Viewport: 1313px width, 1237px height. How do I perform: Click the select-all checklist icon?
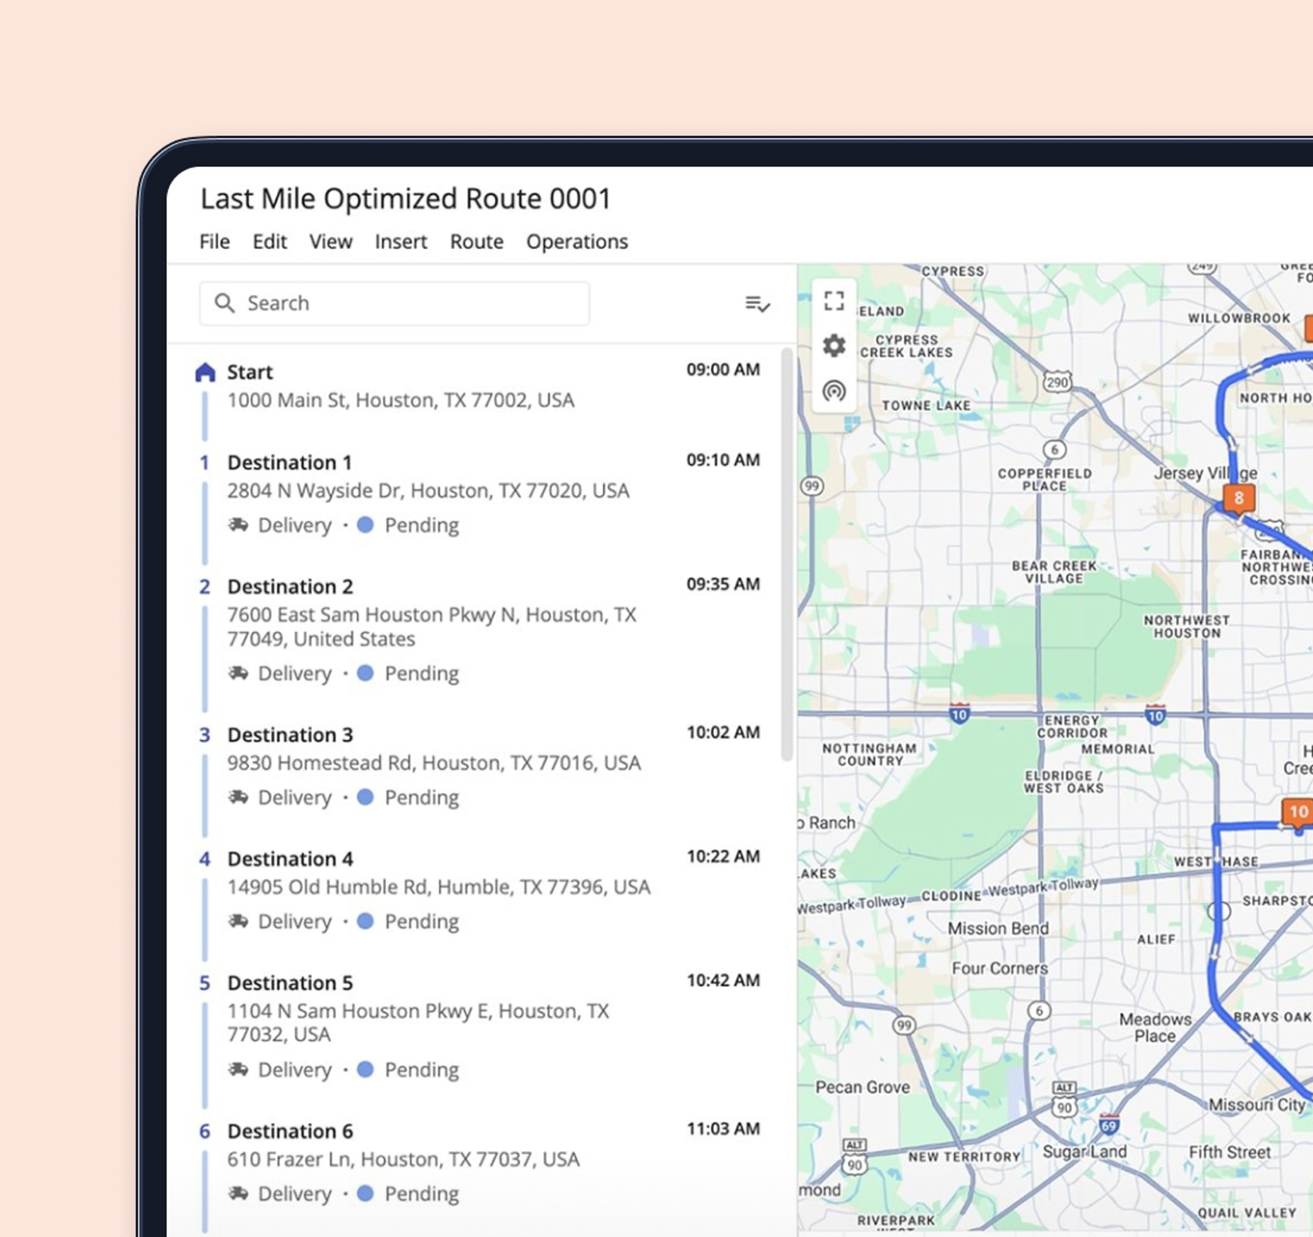coord(758,304)
